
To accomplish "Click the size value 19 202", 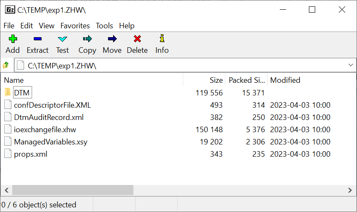I will point(211,142).
